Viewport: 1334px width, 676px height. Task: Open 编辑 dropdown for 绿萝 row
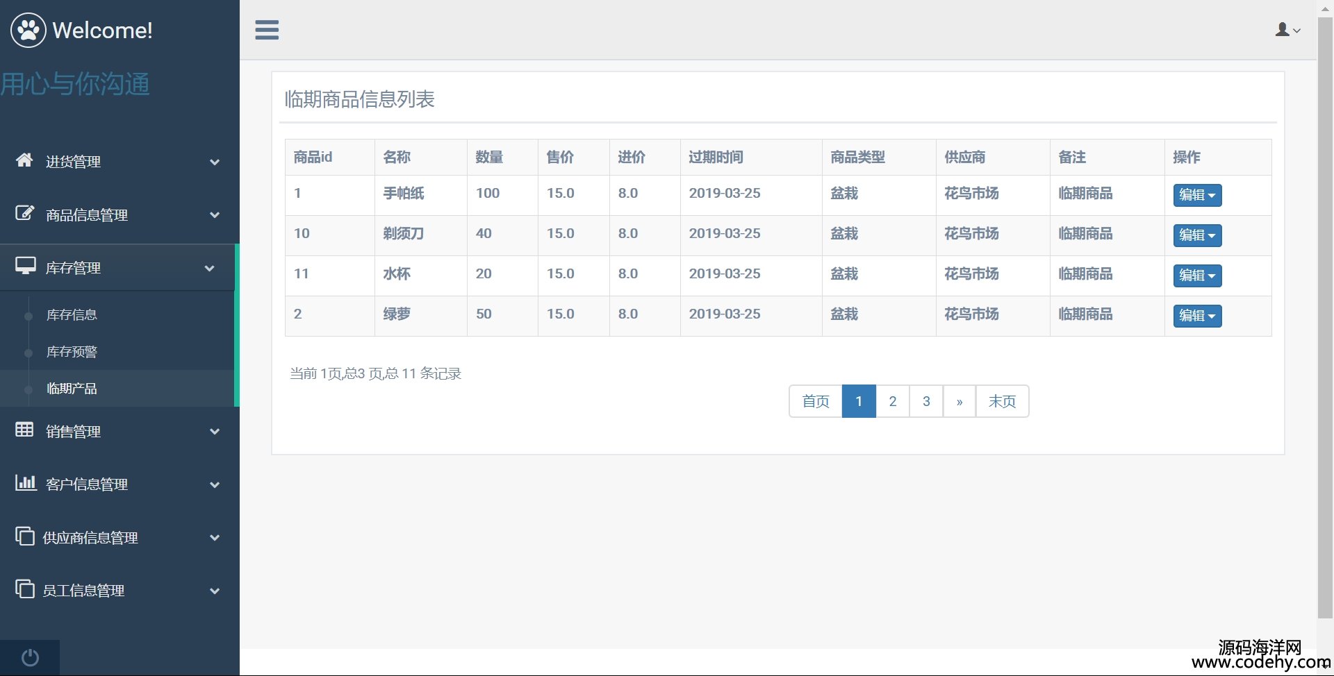click(1196, 316)
